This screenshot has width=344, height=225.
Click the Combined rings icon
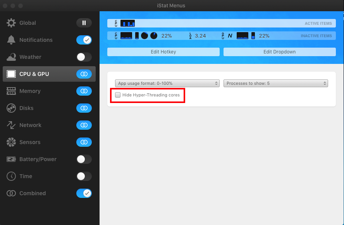click(x=11, y=193)
